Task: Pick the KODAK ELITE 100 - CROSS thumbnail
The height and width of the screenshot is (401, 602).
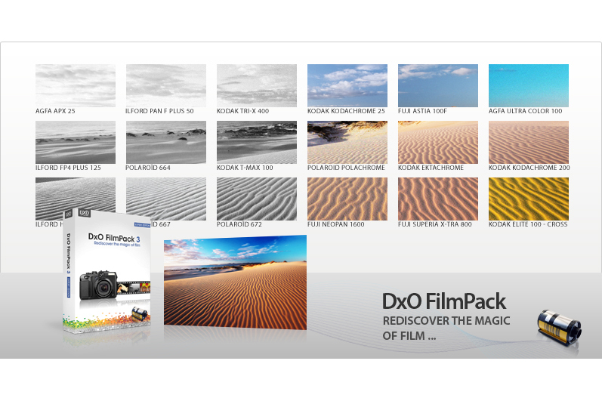Action: [x=528, y=199]
